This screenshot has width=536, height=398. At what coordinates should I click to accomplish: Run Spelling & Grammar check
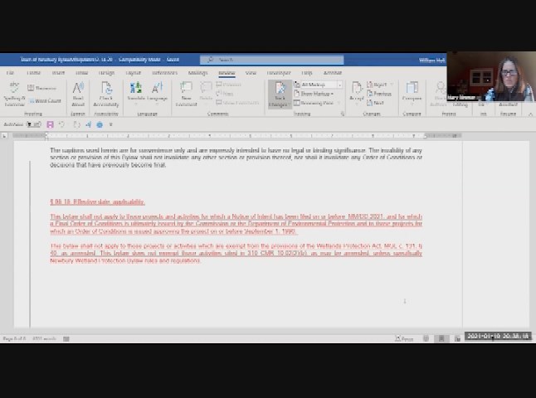coord(14,93)
